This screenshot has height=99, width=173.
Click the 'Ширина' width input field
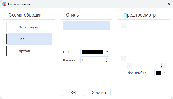tap(95, 60)
